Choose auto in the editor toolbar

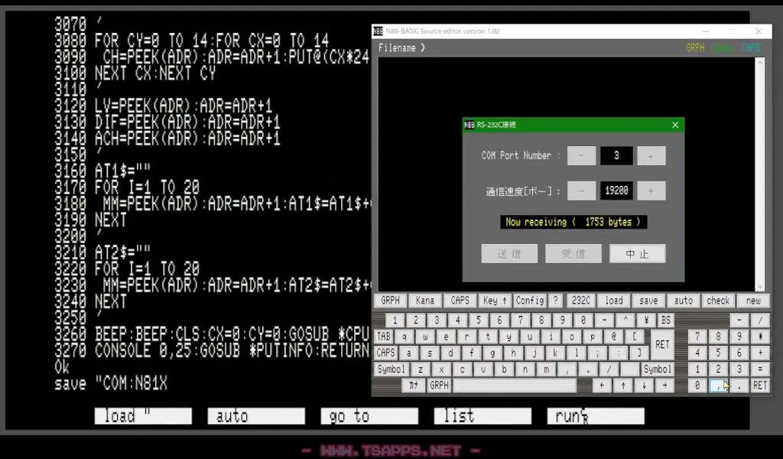tap(684, 301)
